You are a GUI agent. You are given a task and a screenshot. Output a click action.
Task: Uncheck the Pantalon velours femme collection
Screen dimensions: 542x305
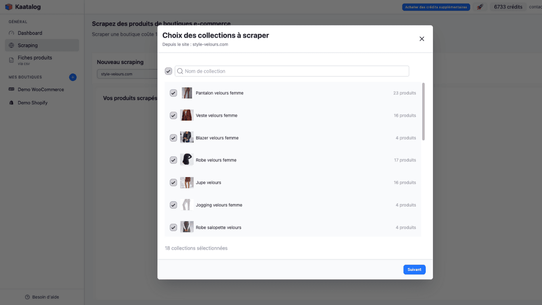173,93
